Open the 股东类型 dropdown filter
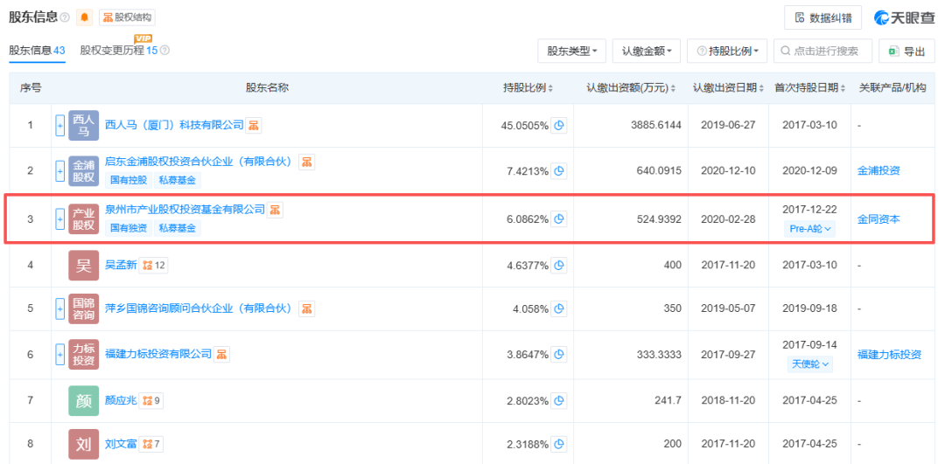 [572, 52]
